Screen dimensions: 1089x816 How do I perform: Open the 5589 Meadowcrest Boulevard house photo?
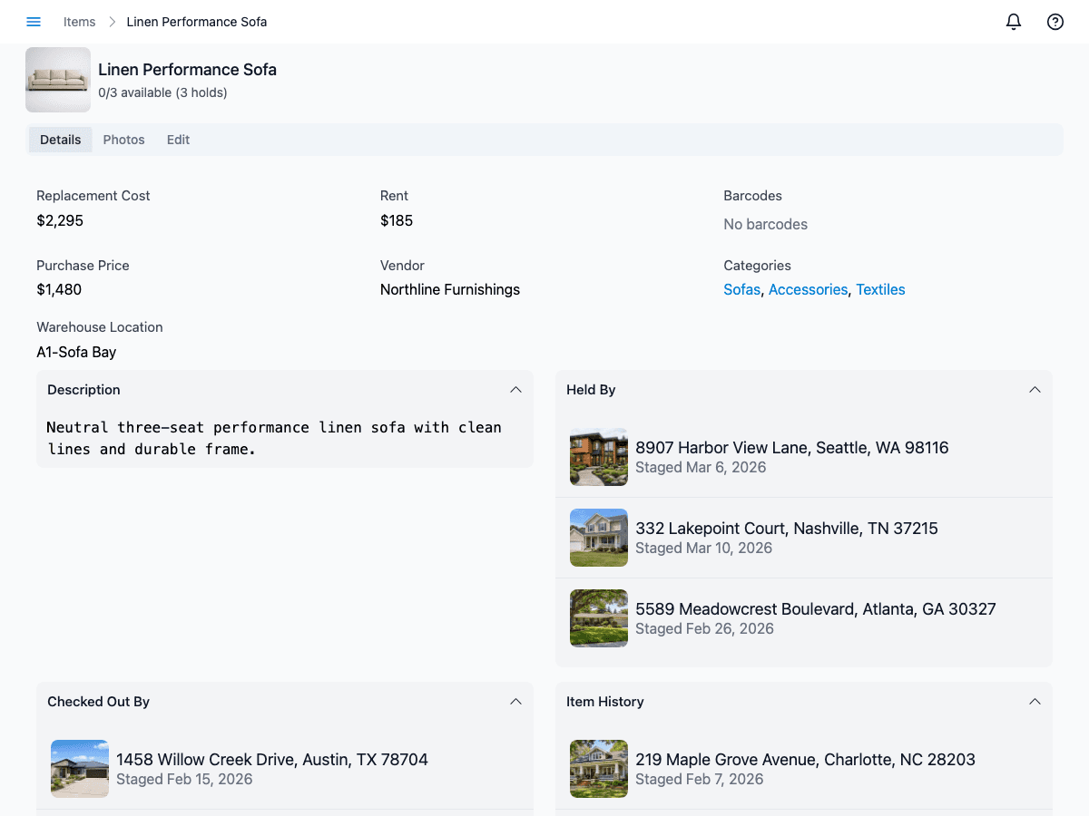[x=599, y=618]
